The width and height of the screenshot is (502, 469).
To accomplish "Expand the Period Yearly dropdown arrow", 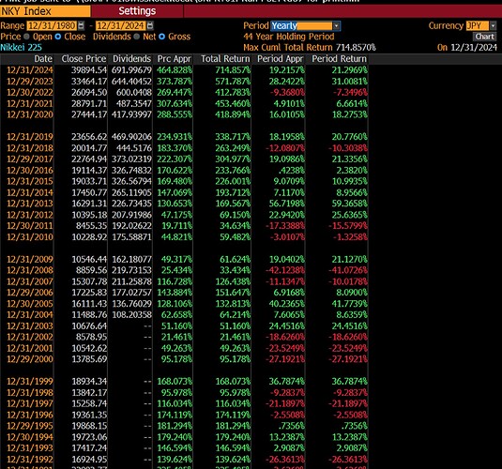I will (336, 25).
